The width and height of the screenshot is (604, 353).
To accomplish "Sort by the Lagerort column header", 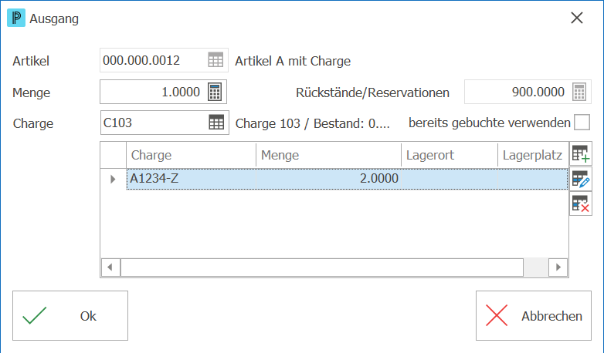I will 450,155.
